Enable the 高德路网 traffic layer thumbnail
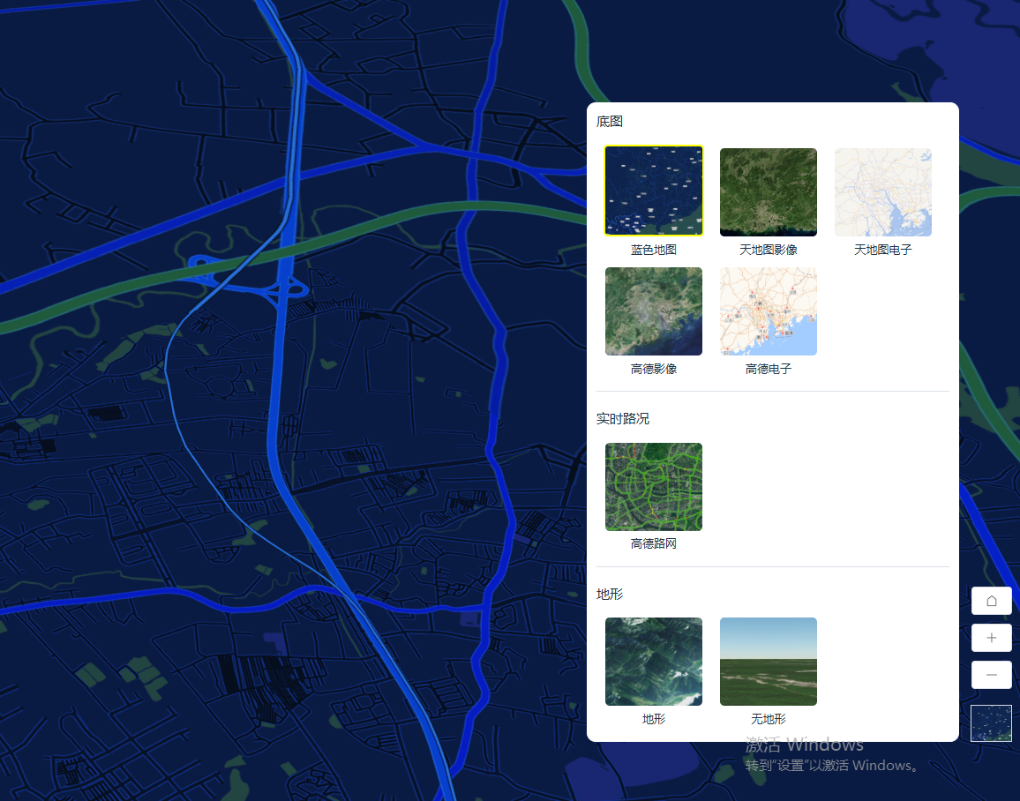 pyautogui.click(x=654, y=487)
